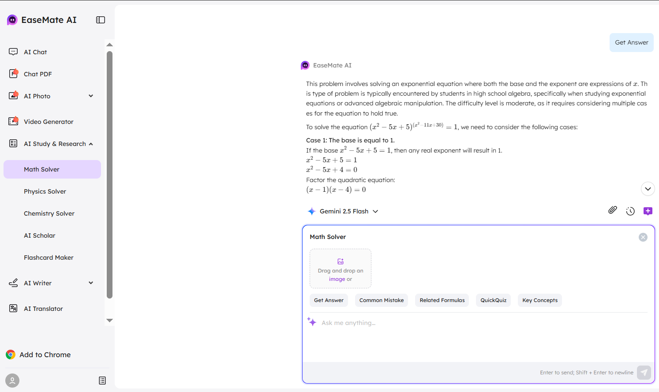
Task: Open Chat PDF from the sidebar
Action: [x=37, y=74]
